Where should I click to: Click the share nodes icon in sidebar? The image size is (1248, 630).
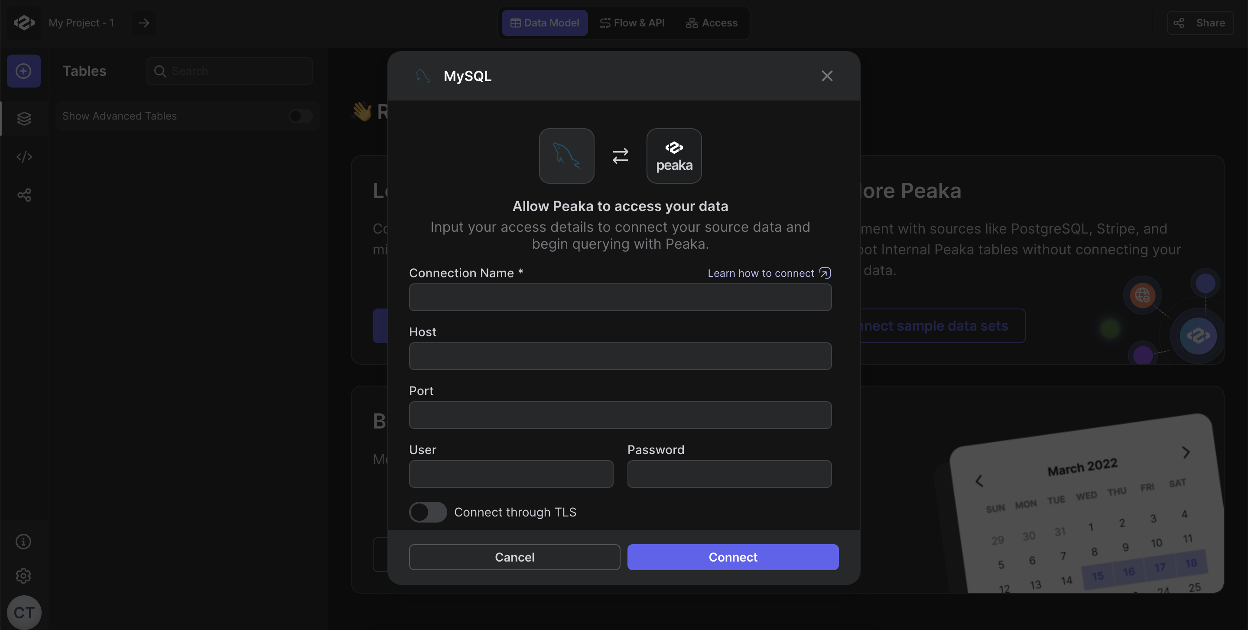tap(24, 195)
